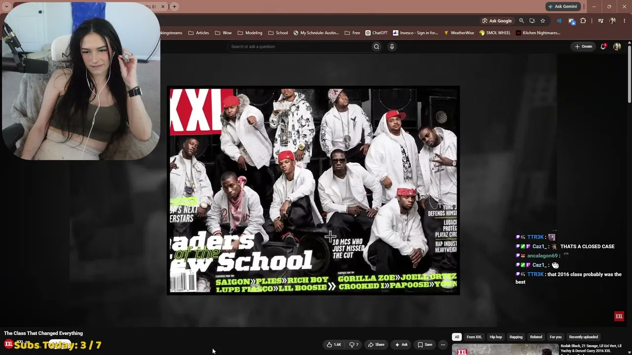Select the Rapping filter chip
This screenshot has width=632, height=355.
516,337
